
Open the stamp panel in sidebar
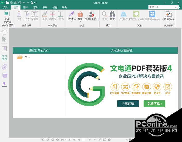pos(4,85)
